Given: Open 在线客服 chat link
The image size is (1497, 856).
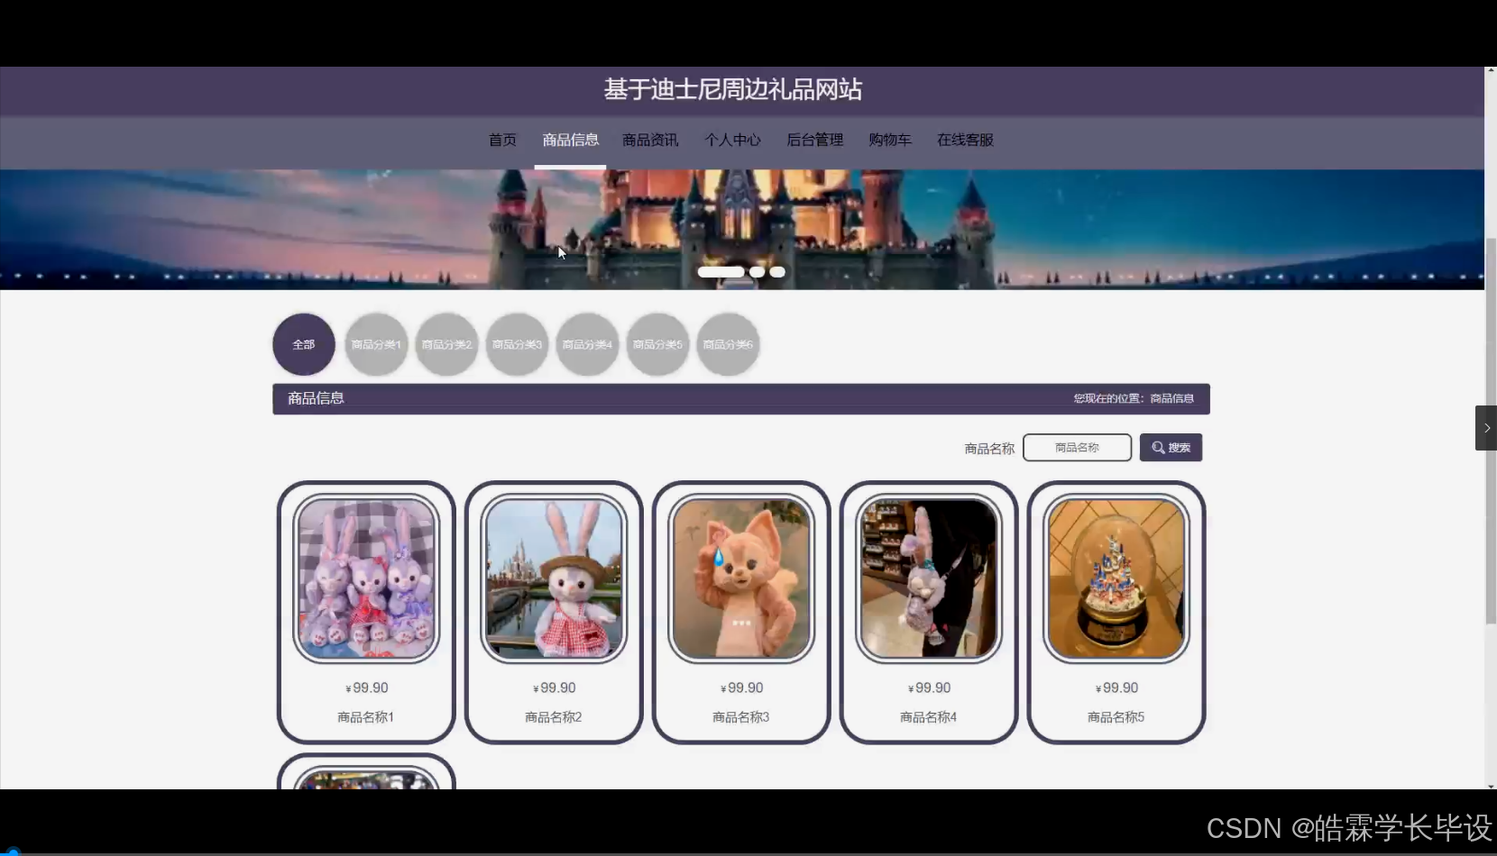Looking at the screenshot, I should point(965,140).
